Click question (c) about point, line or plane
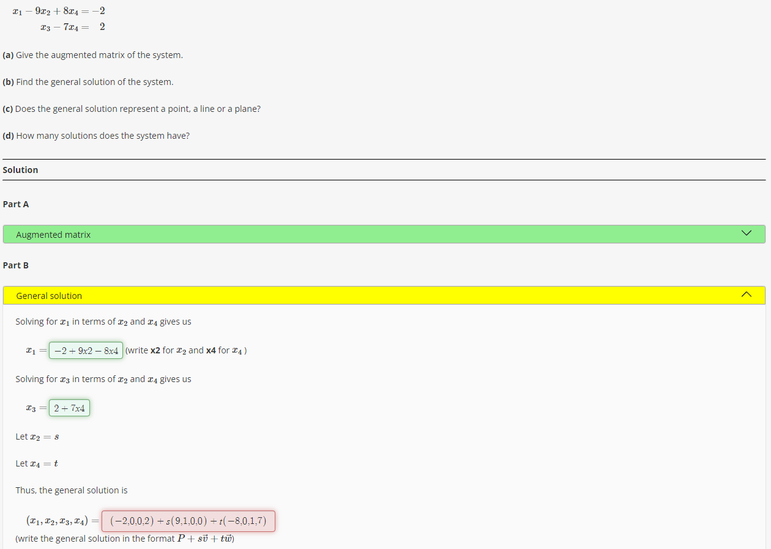Viewport: 771px width, 549px height. (x=131, y=108)
